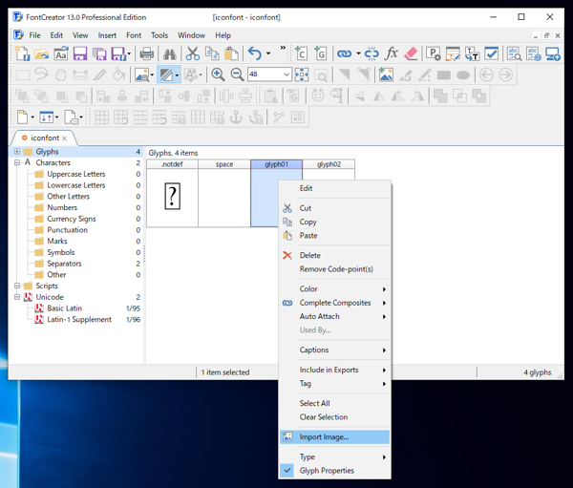Image resolution: width=573 pixels, height=488 pixels.
Task: Select Uppercase Letters folder
Action: click(76, 174)
